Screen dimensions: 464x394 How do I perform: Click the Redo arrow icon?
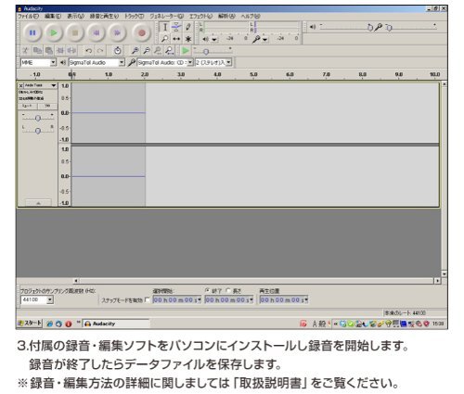click(x=100, y=50)
